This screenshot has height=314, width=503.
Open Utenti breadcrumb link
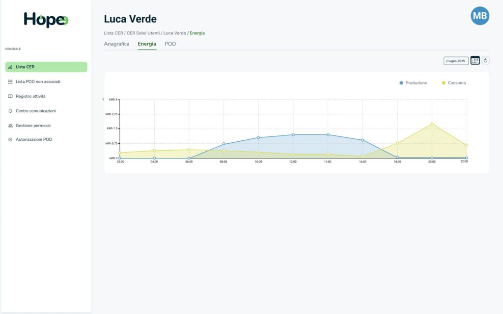pos(154,33)
